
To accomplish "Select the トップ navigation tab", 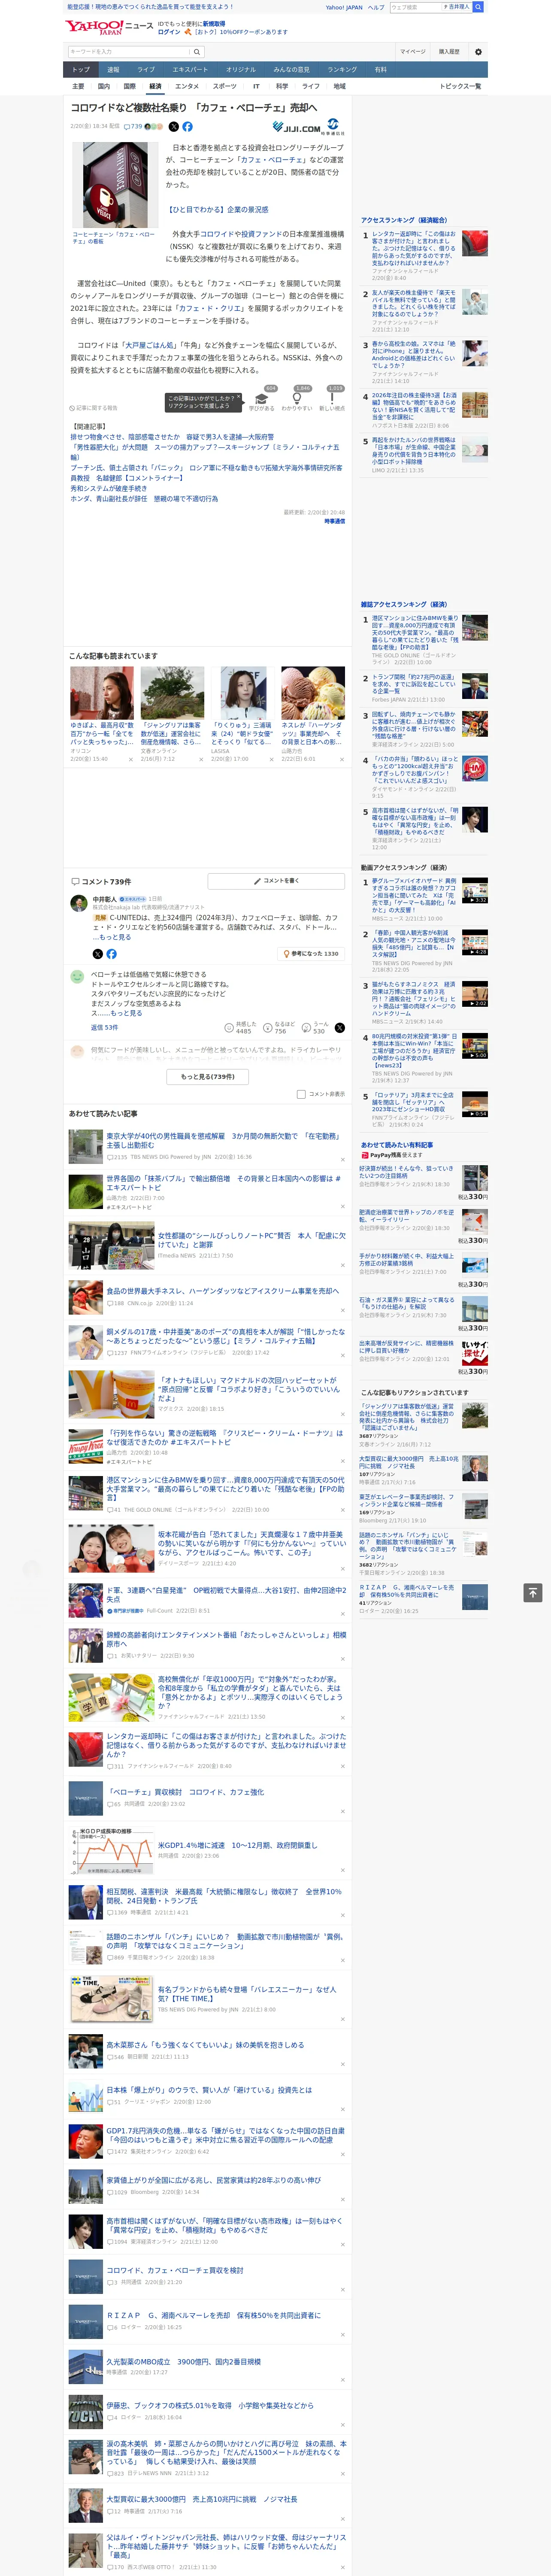I will tap(81, 70).
